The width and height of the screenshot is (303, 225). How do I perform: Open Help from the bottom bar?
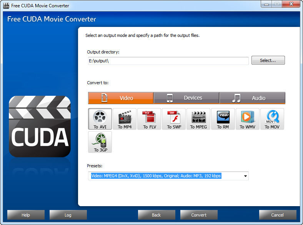click(x=26, y=215)
